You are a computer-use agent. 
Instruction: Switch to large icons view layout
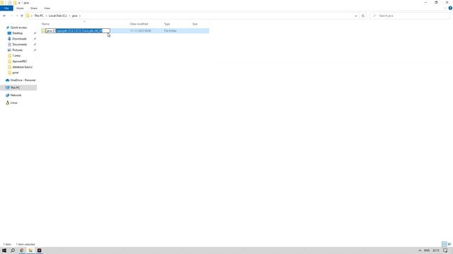coord(449,244)
